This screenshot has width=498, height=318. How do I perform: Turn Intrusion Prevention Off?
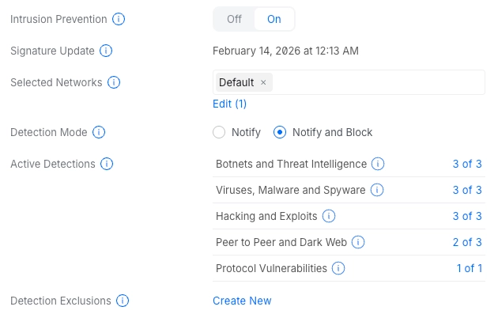(234, 19)
